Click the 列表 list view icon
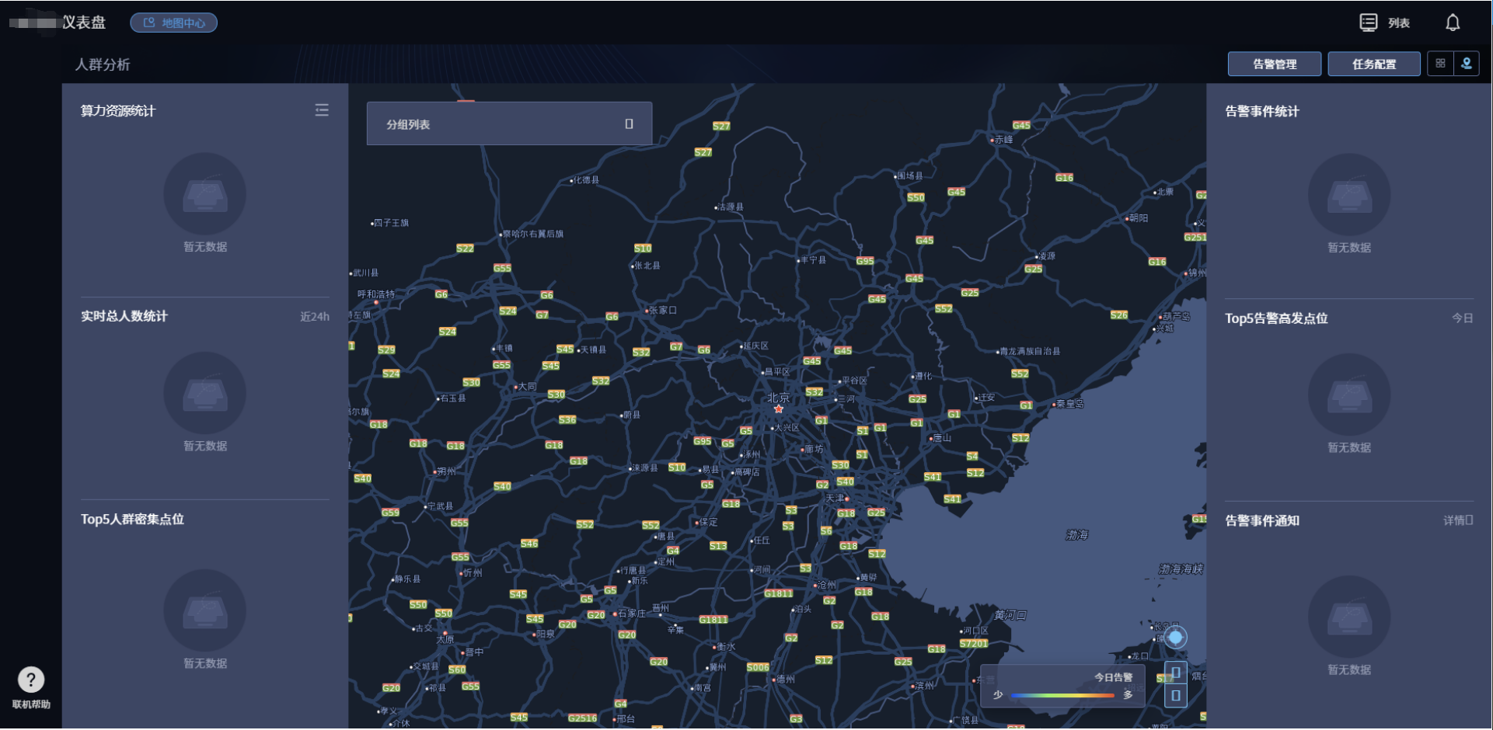This screenshot has height=730, width=1493. coord(1368,23)
